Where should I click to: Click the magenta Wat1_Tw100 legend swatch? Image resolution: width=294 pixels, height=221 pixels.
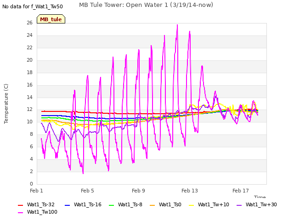20,213
